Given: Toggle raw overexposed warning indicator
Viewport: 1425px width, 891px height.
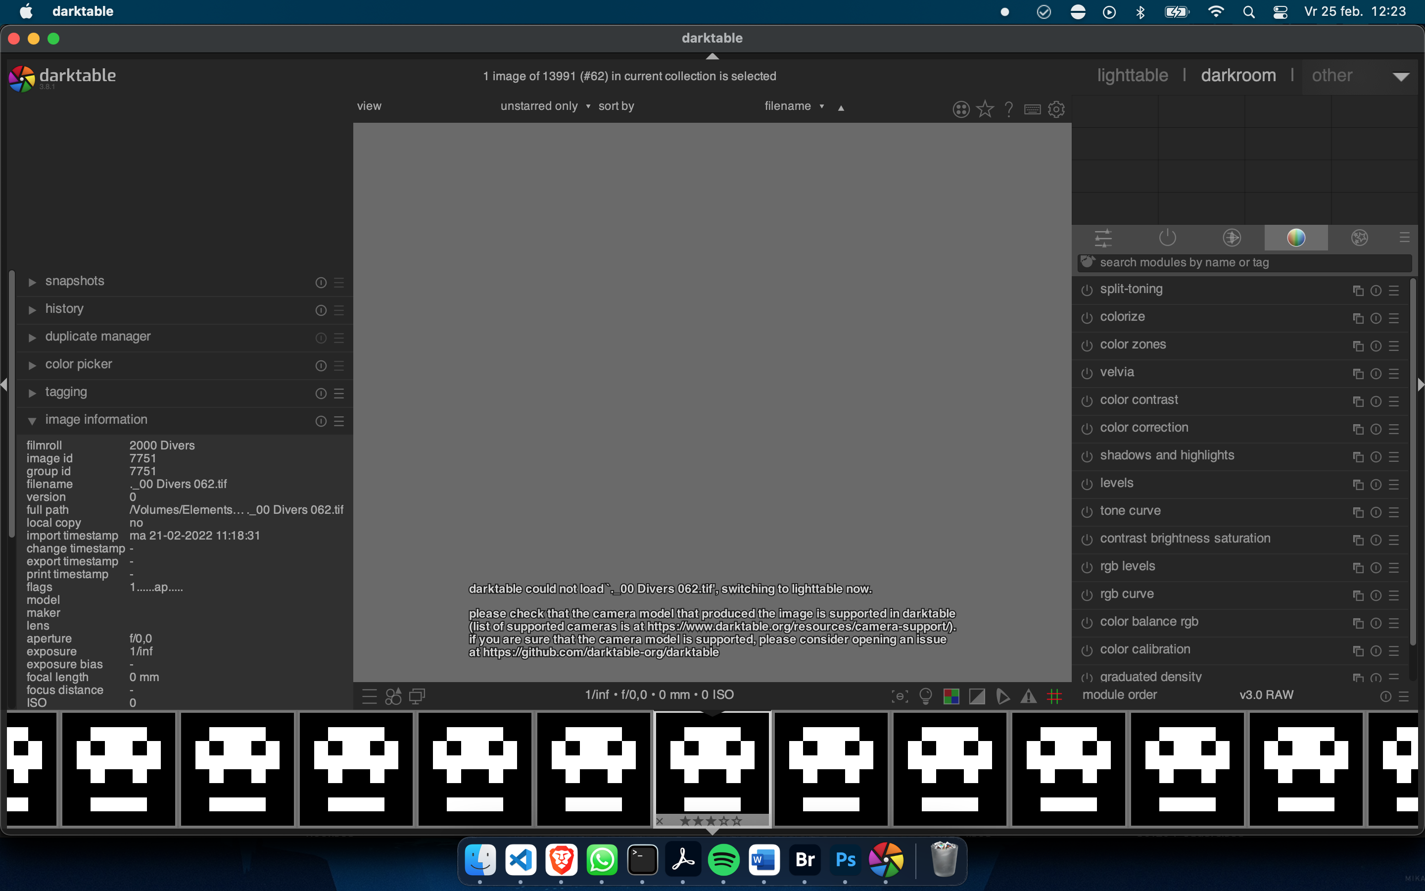Looking at the screenshot, I should coord(1028,696).
